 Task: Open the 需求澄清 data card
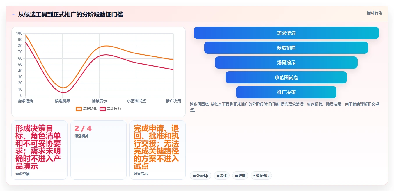click(39, 150)
